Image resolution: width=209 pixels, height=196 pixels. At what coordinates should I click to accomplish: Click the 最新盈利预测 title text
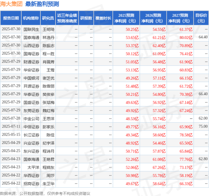point(42,4)
